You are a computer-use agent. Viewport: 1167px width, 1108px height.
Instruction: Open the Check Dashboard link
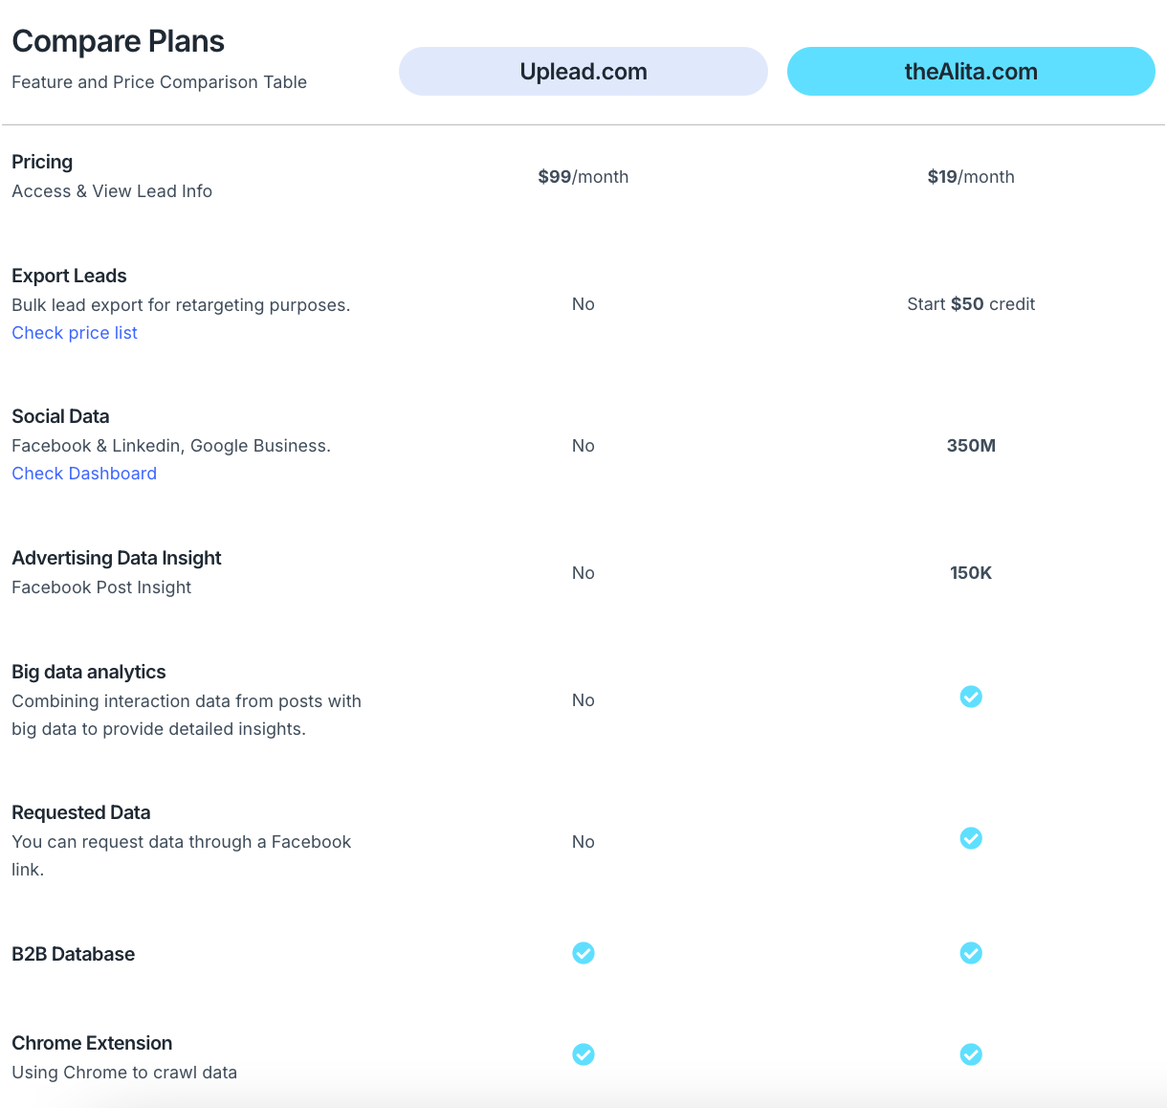point(84,474)
